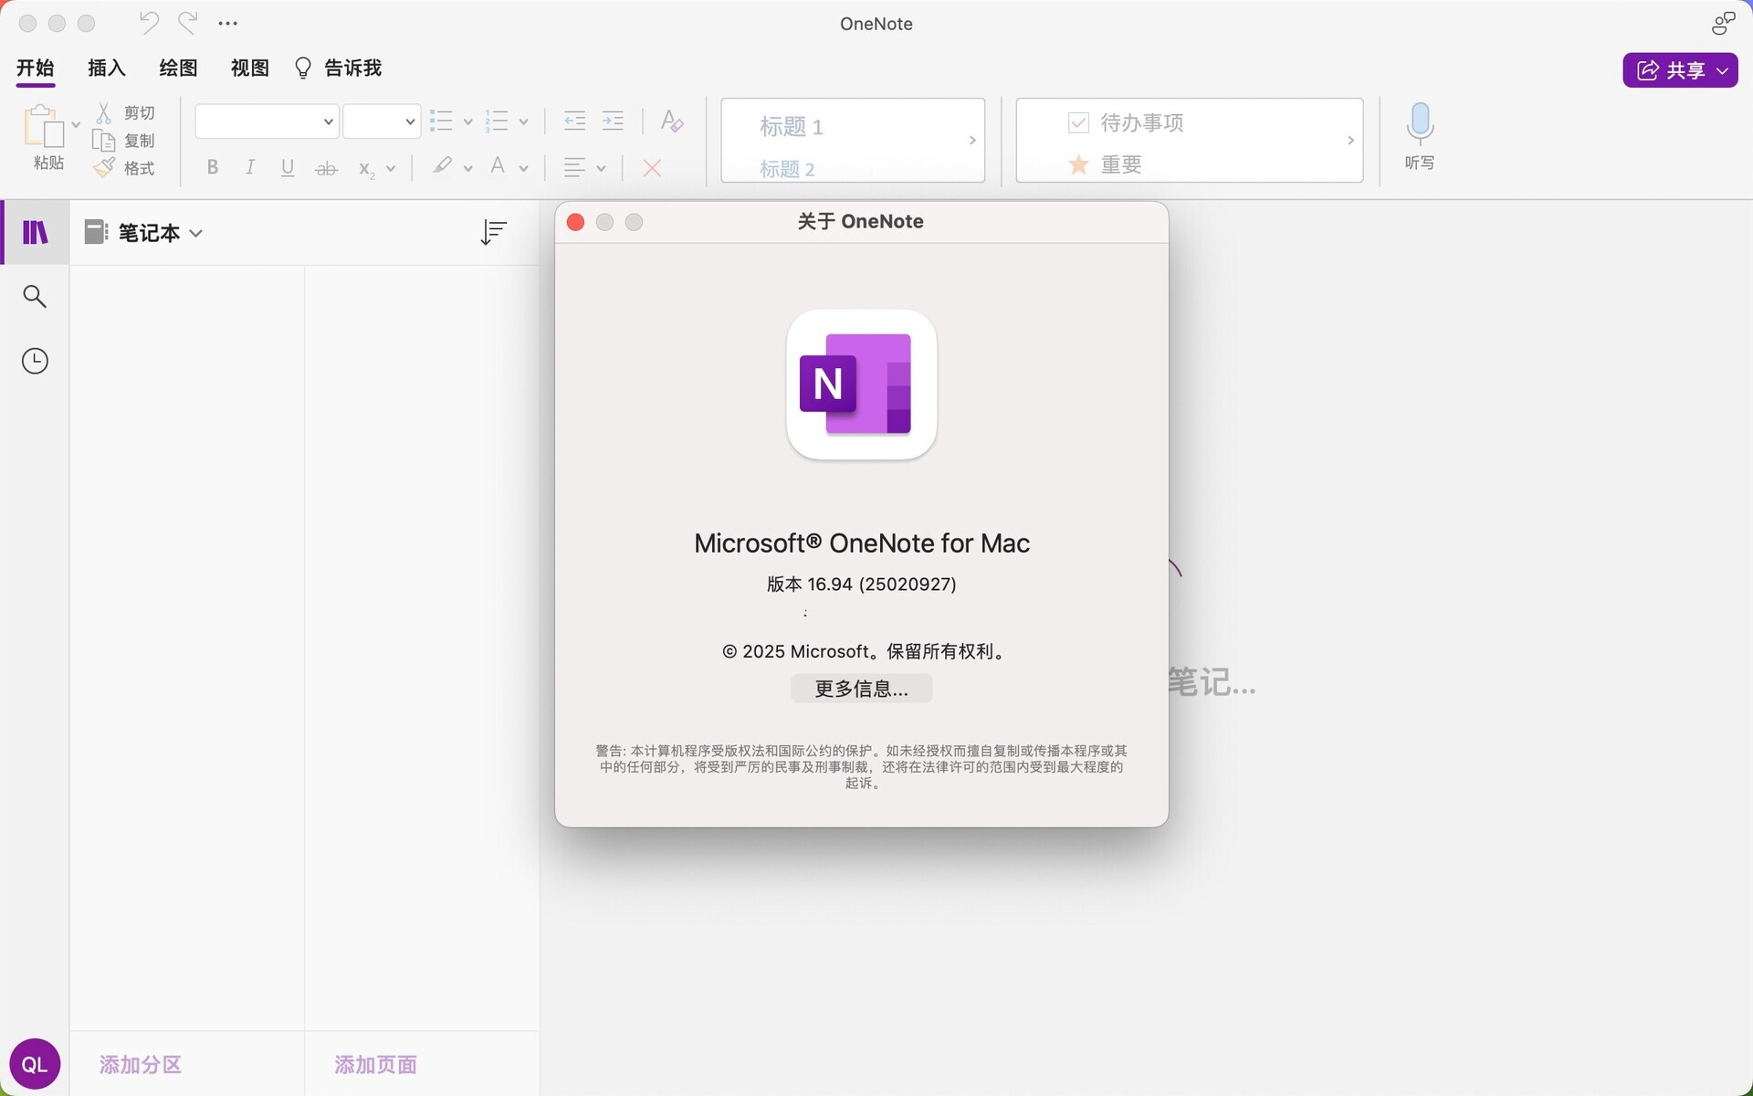Increase indent with the indent icon
This screenshot has height=1096, width=1753.
point(613,121)
